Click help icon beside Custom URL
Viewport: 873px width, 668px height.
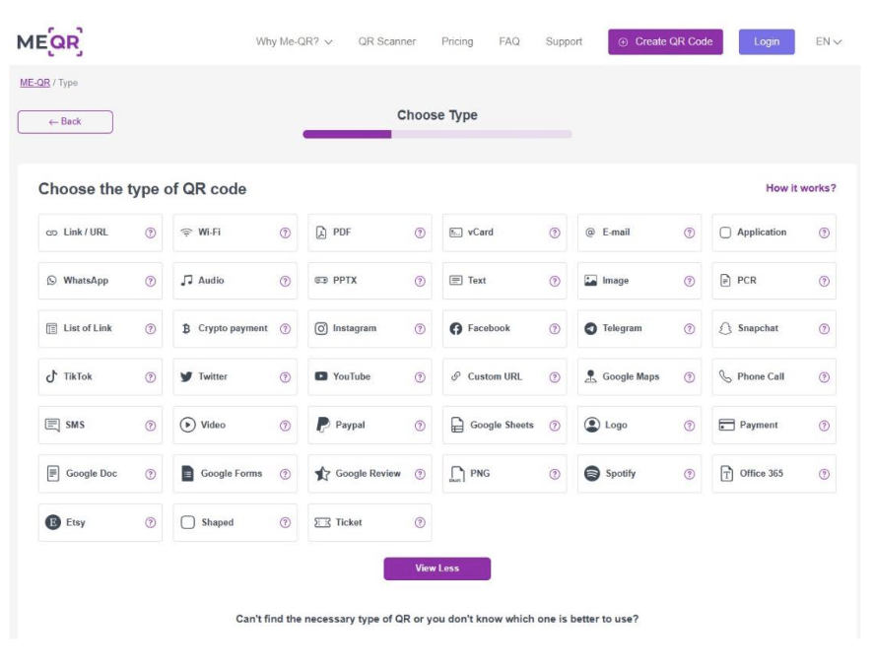pyautogui.click(x=555, y=377)
